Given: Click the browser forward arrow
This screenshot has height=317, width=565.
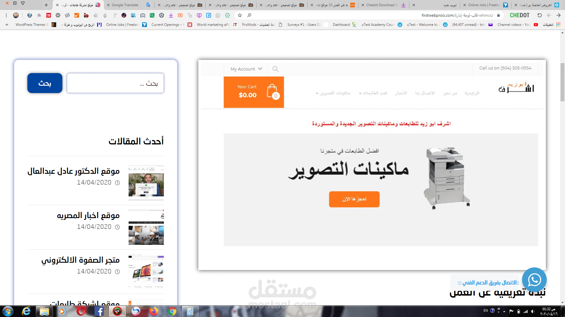Looking at the screenshot, I should click(559, 15).
